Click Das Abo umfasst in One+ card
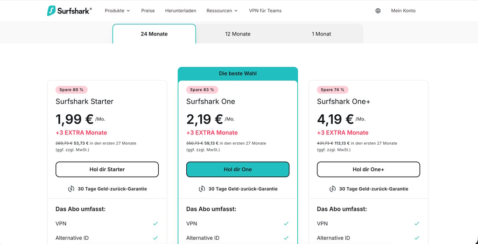The width and height of the screenshot is (478, 244). 342,209
